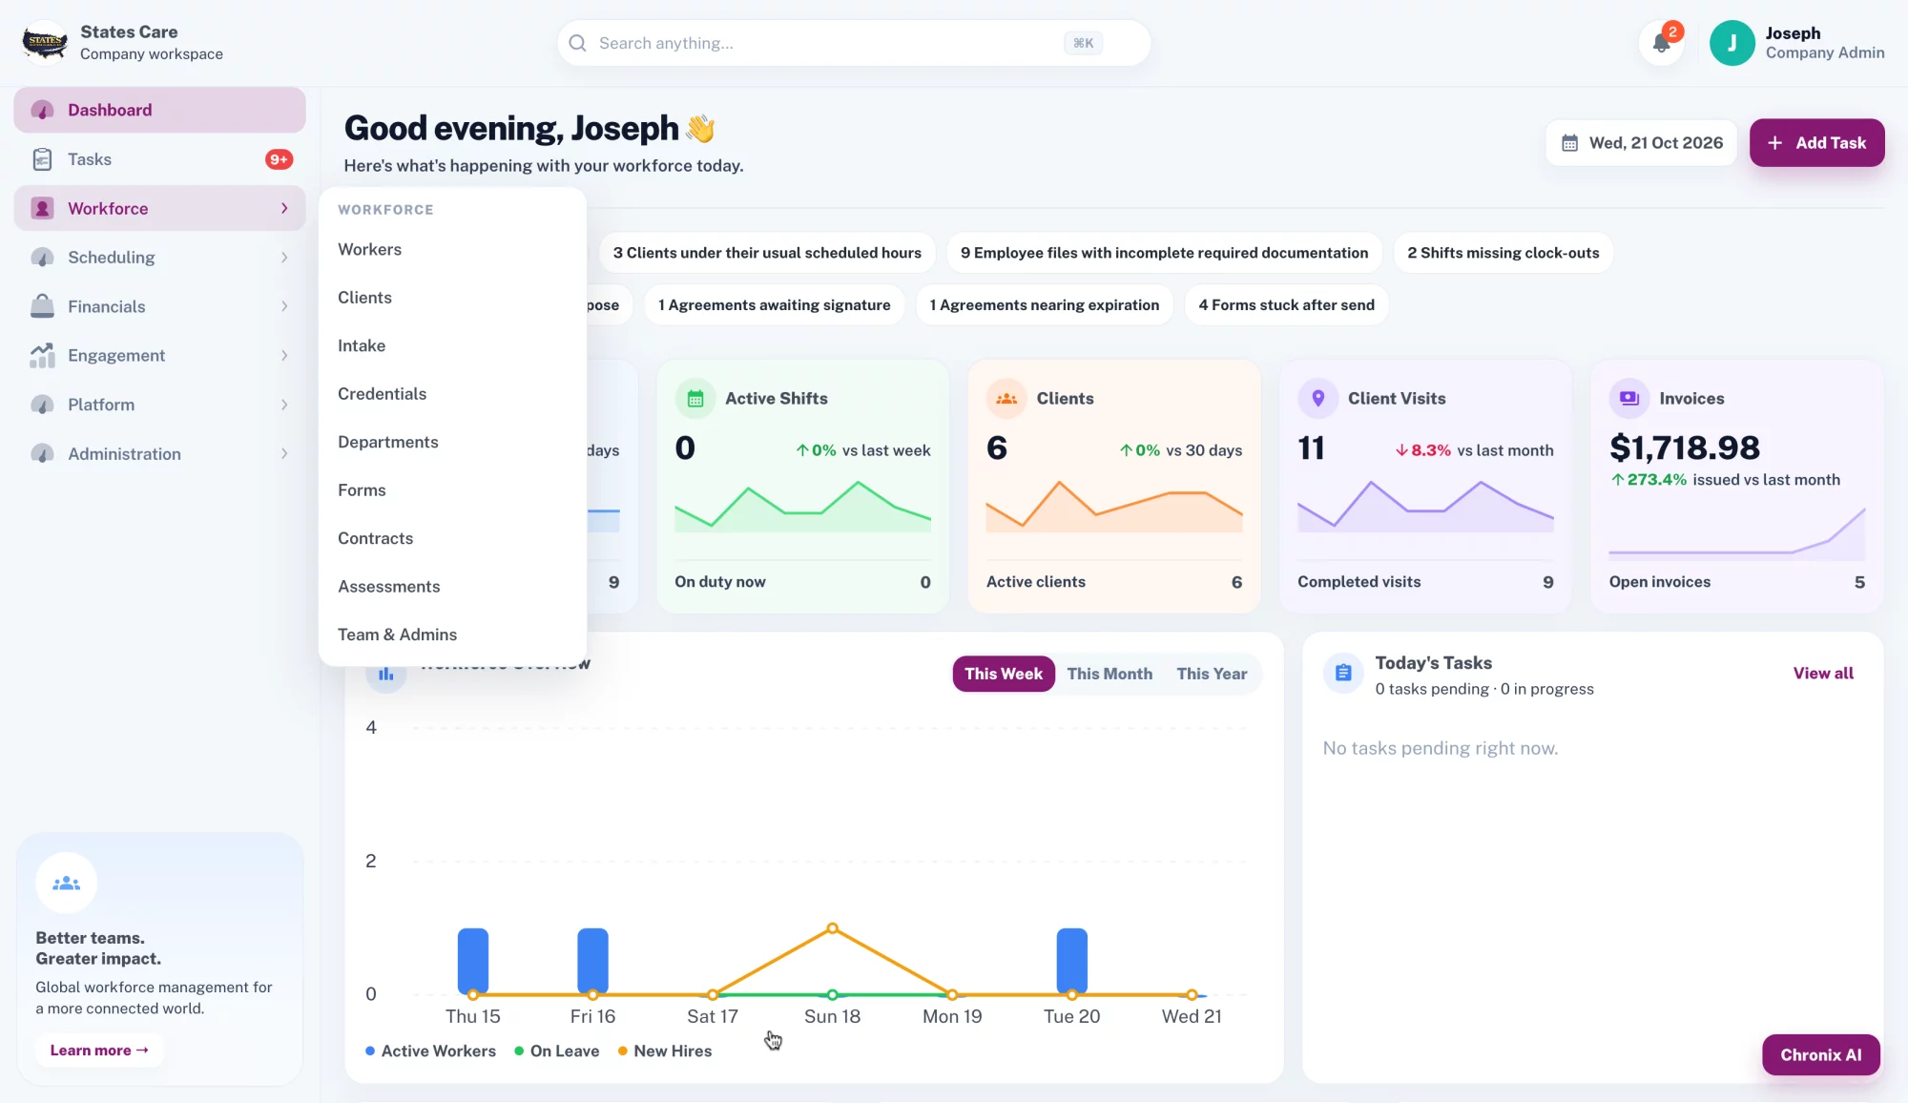Click the Engagement chart icon in sidebar
The width and height of the screenshot is (1908, 1103).
(42, 356)
